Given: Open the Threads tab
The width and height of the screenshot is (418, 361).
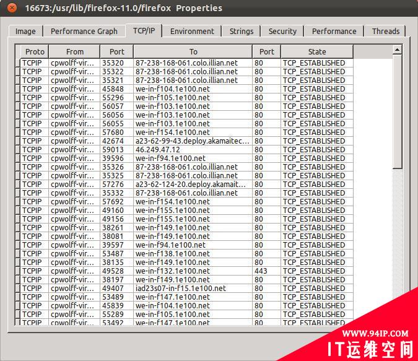Looking at the screenshot, I should coord(385,31).
